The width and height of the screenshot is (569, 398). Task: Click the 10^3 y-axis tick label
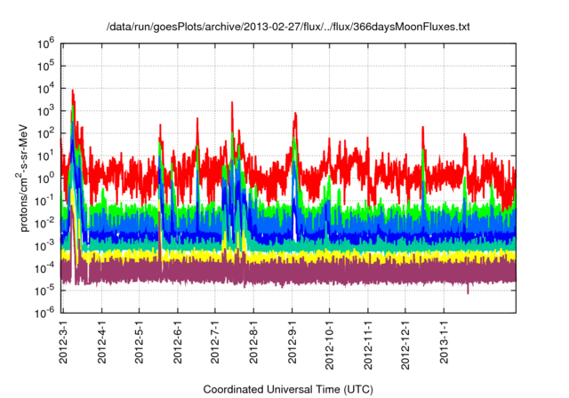pos(46,110)
